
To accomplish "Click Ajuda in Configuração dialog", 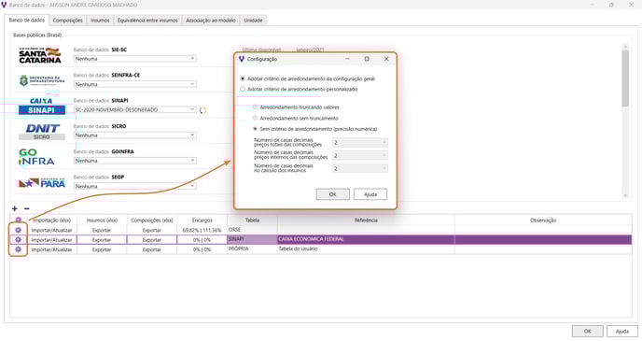I will pyautogui.click(x=370, y=194).
